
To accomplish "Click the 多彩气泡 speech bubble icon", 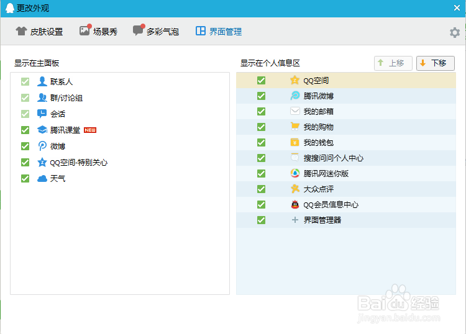I will (139, 30).
